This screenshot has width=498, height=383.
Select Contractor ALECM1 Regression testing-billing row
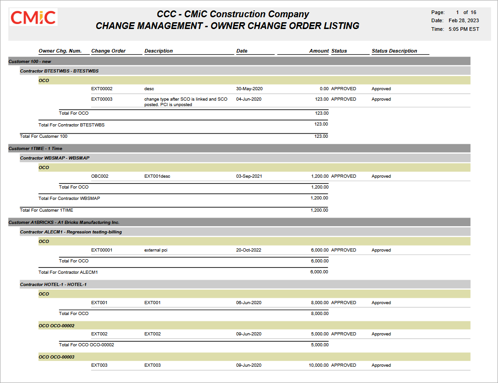(x=245, y=232)
